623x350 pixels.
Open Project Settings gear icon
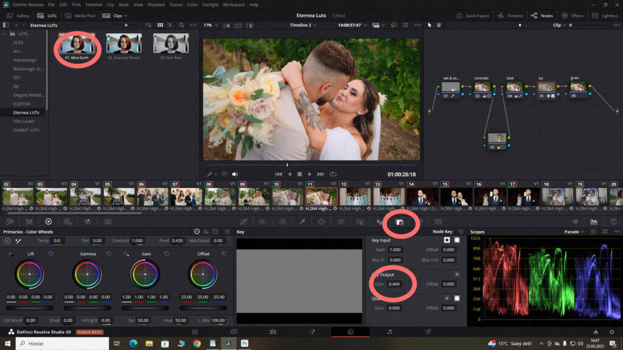(x=612, y=332)
